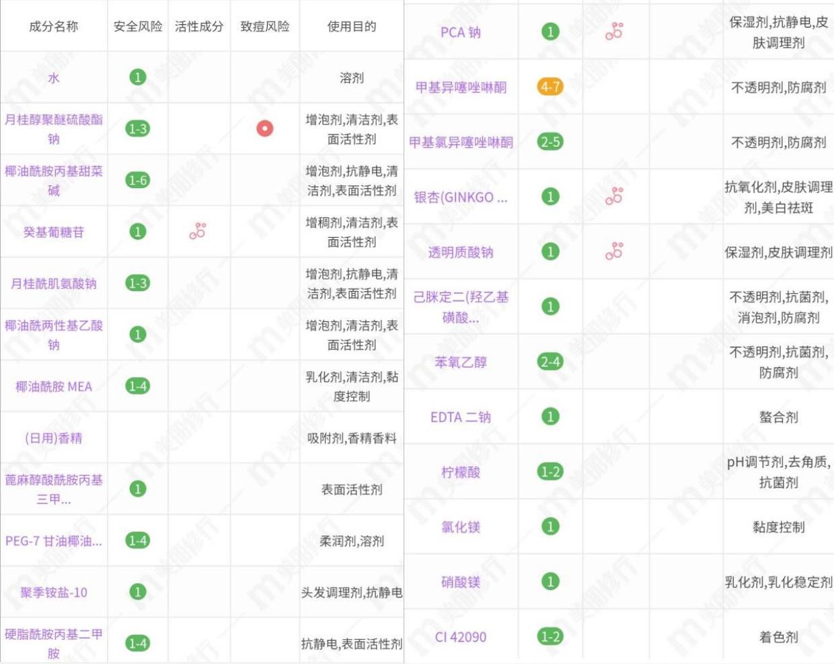Click the 1-6 badge for 椰油酰胺丙基甜菜碱
The width and height of the screenshot is (834, 664).
137,180
